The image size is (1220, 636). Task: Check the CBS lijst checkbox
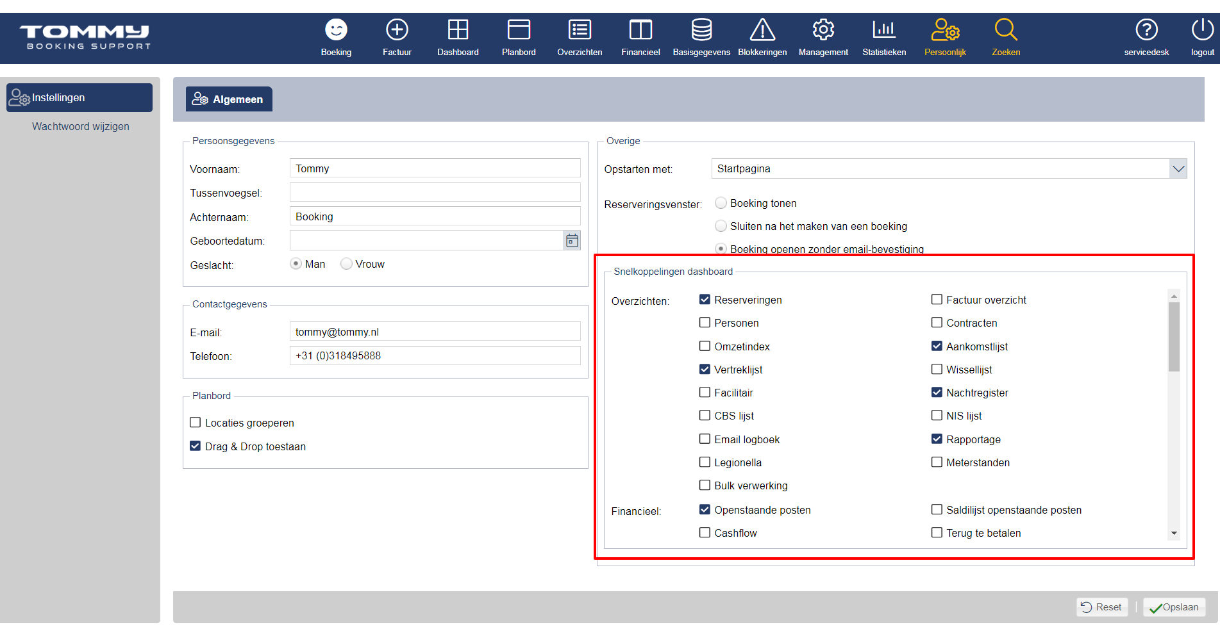(x=705, y=415)
